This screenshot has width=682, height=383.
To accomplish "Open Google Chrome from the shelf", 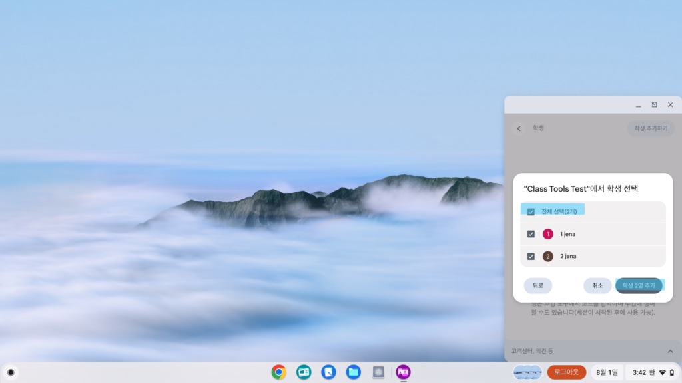I will (x=279, y=372).
